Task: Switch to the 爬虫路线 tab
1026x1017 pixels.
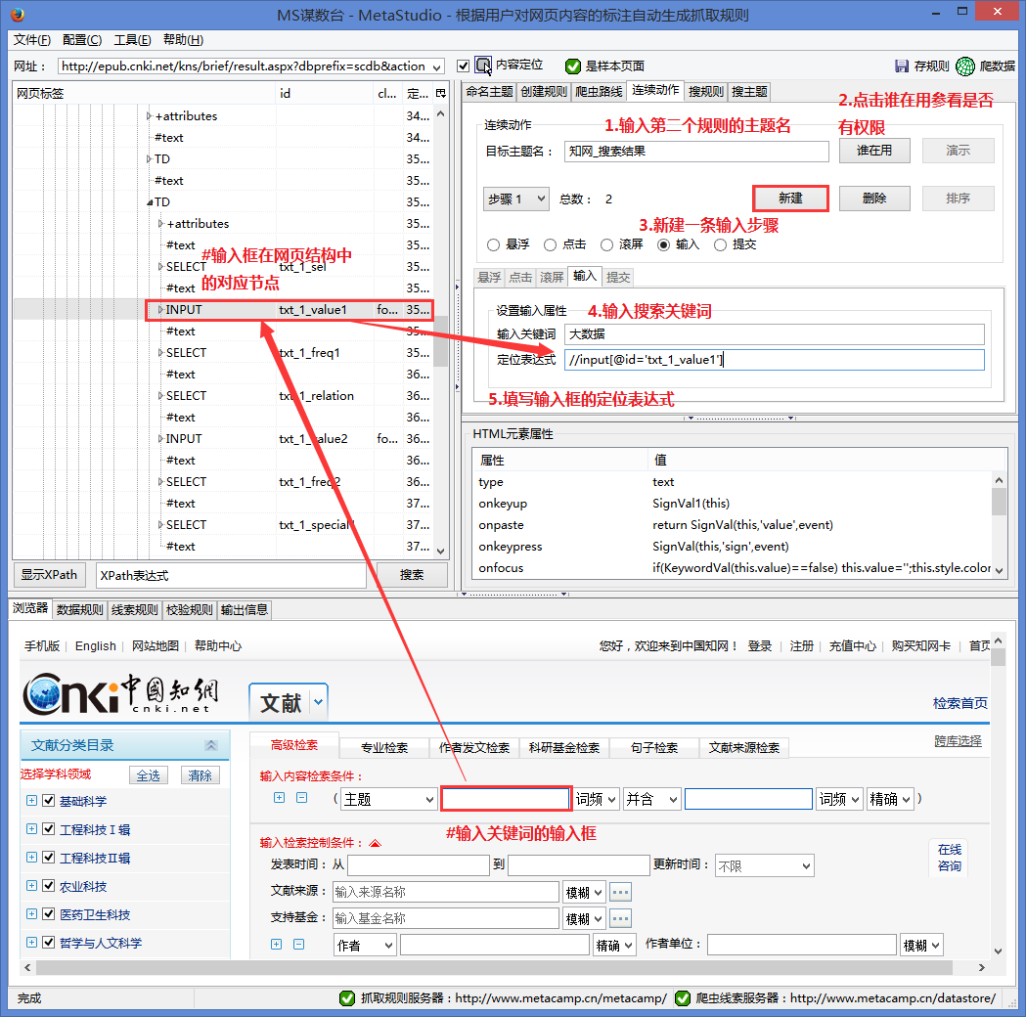Action: tap(599, 92)
